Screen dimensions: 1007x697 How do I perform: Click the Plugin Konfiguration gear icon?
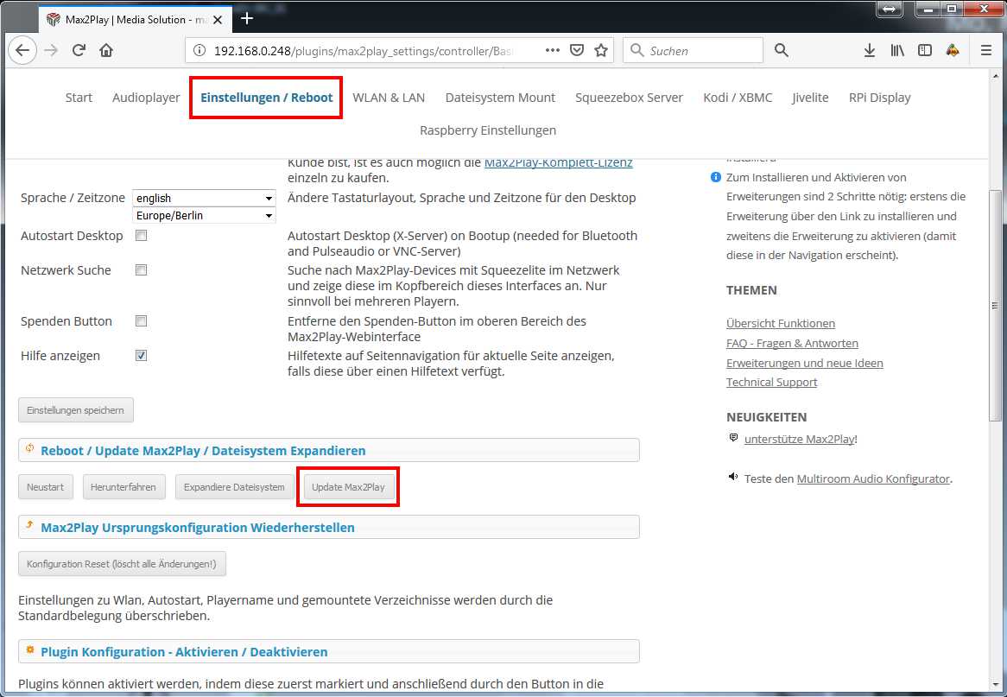pyautogui.click(x=29, y=650)
